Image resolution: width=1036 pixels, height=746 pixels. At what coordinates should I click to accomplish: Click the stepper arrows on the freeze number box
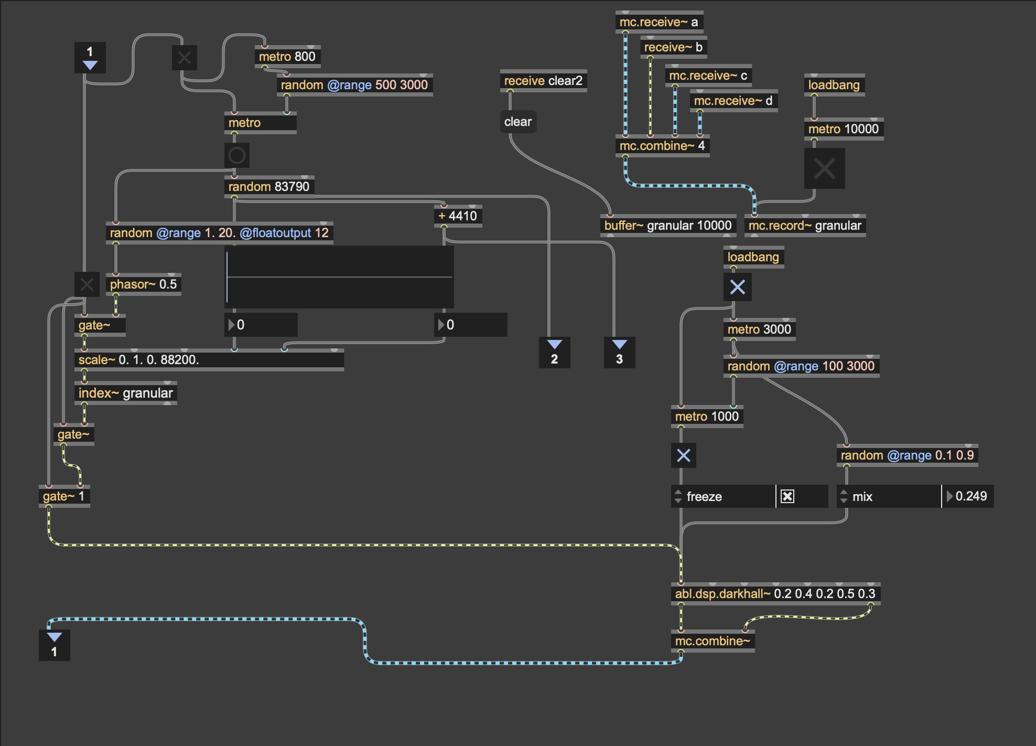pos(678,496)
